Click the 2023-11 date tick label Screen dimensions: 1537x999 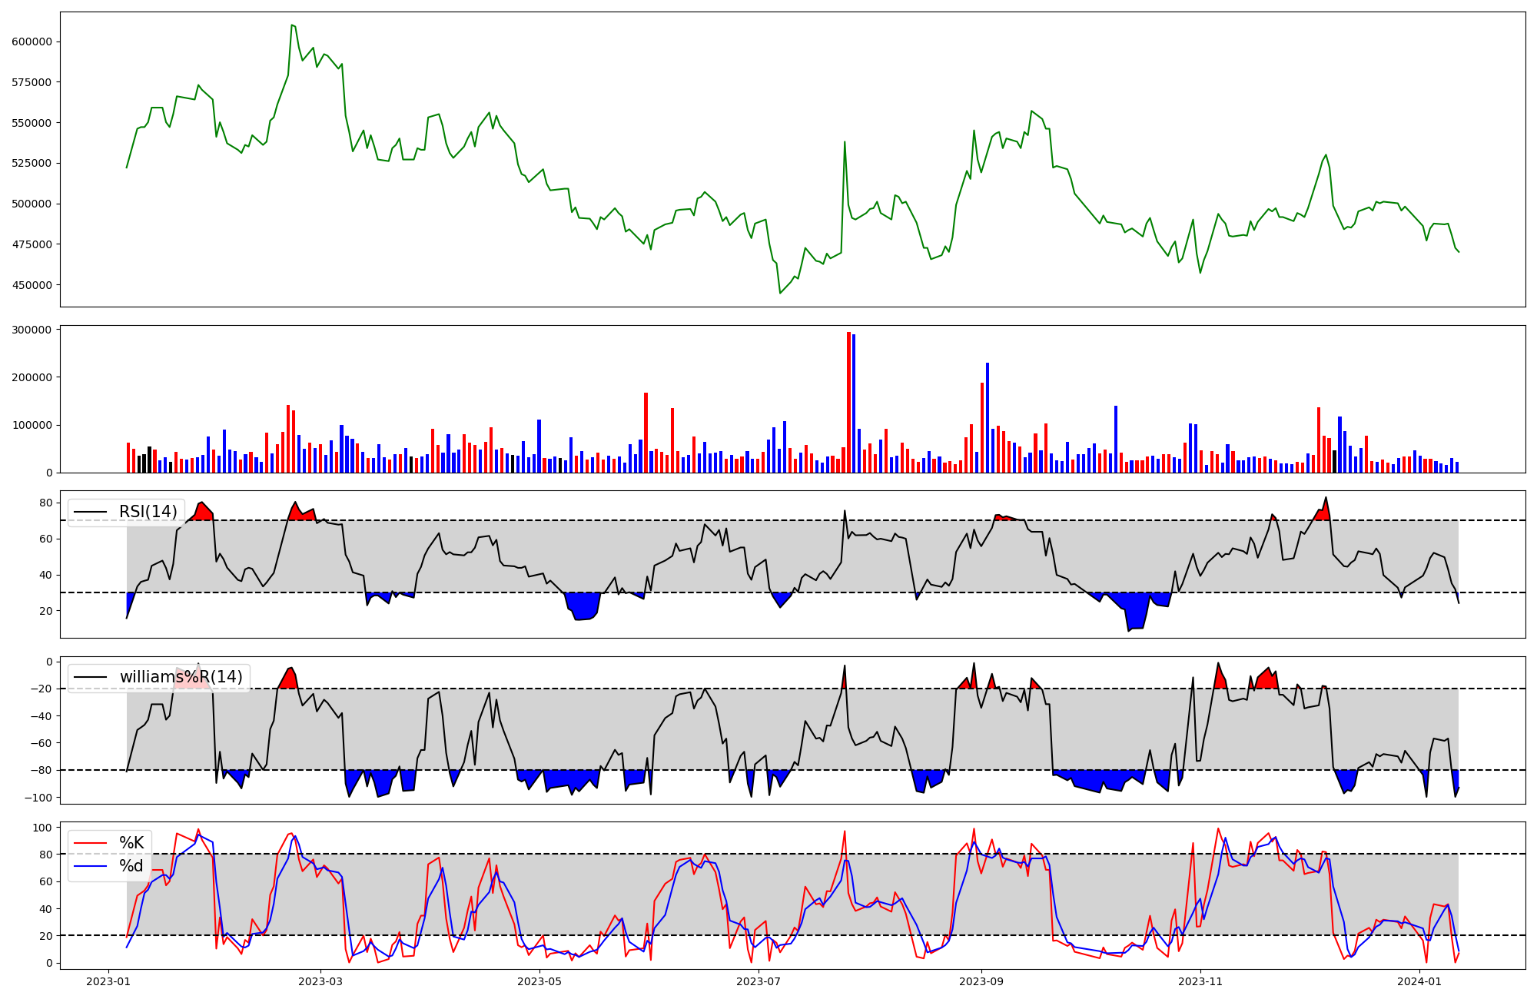[1200, 981]
